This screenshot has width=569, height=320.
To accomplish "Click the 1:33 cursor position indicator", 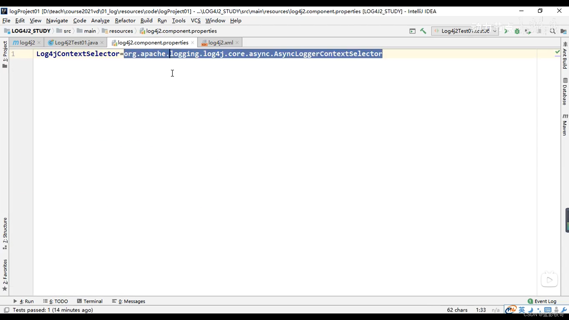I will pos(481,310).
